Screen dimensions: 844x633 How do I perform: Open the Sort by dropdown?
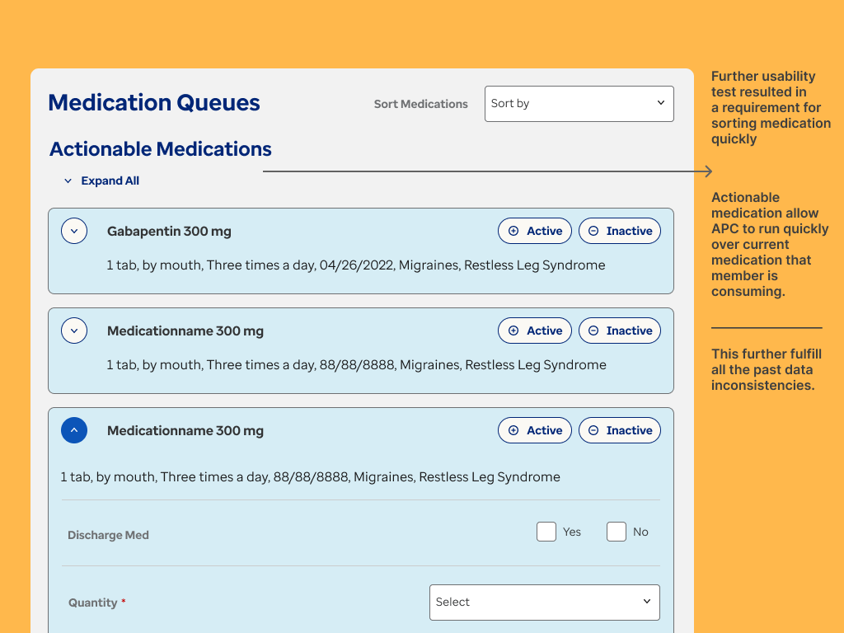click(x=579, y=104)
